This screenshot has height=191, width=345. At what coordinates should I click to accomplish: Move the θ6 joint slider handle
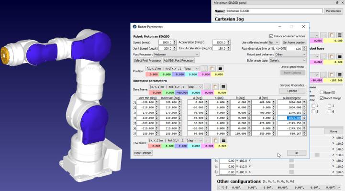coord(291,167)
